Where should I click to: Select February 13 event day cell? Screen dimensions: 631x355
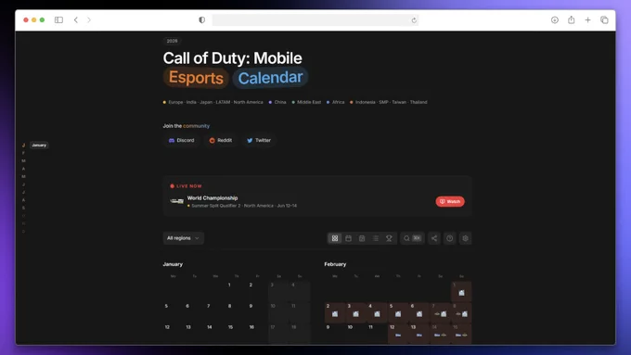pos(419,334)
